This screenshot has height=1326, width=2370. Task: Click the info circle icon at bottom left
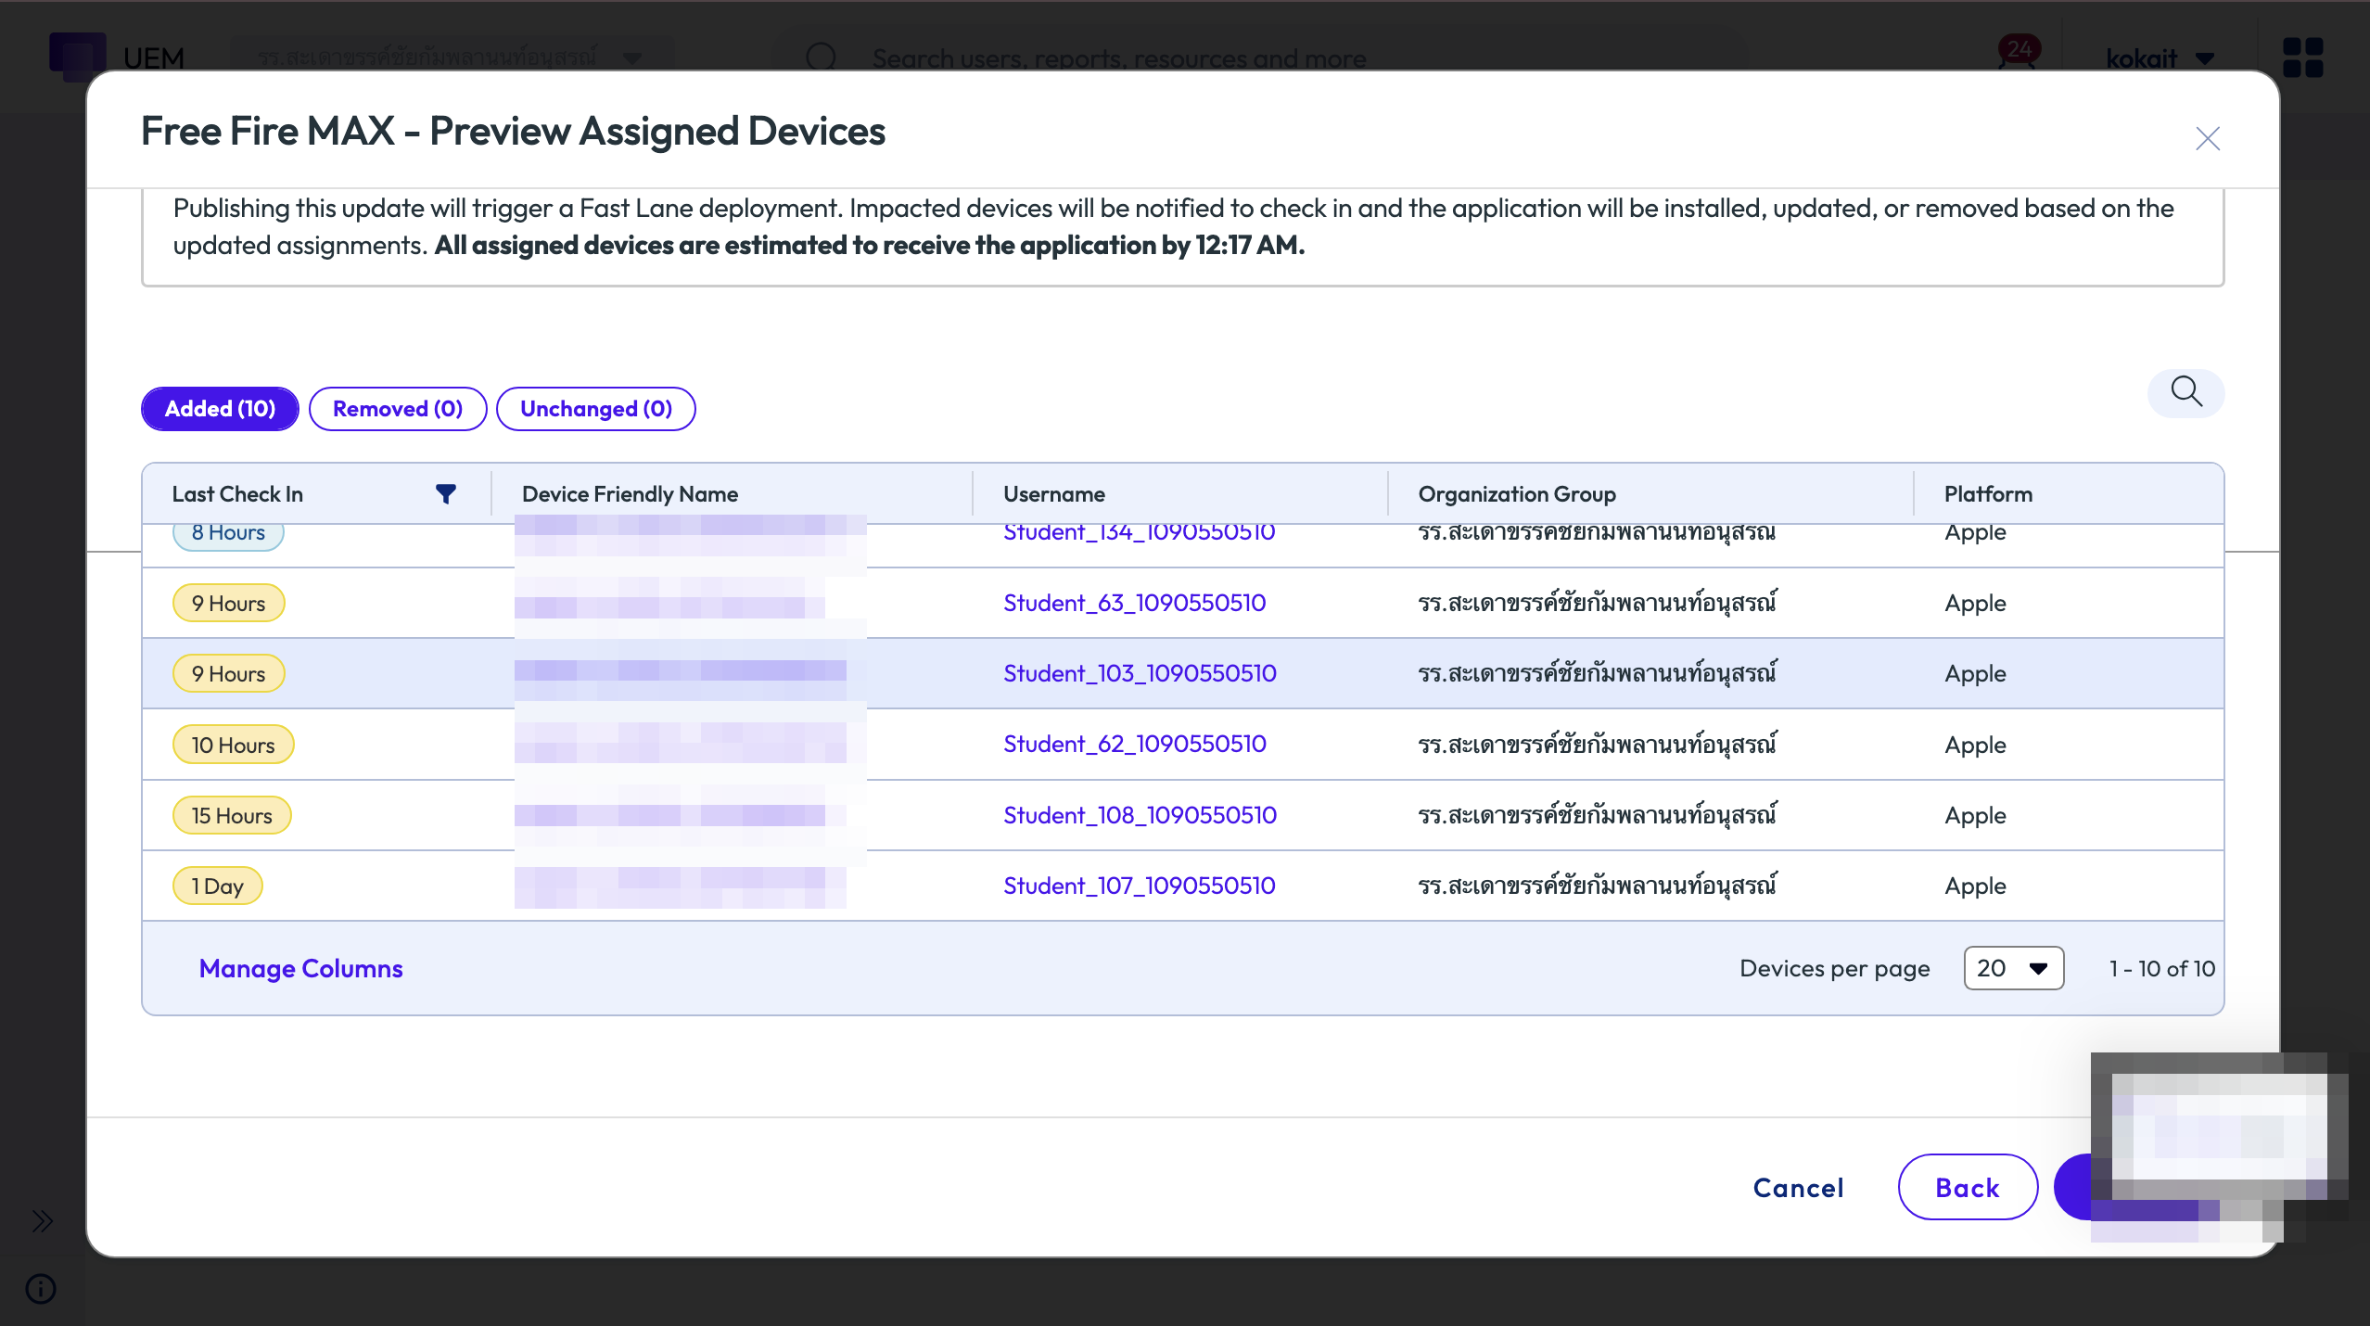[x=41, y=1288]
